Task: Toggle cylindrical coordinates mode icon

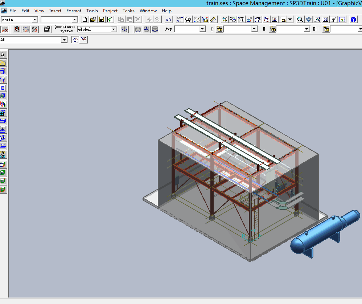Action: [x=155, y=29]
